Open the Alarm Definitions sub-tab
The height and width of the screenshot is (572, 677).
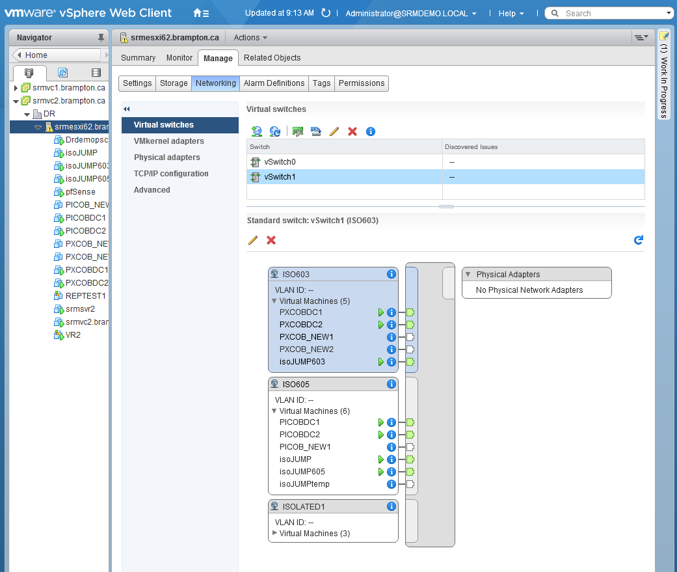click(x=274, y=83)
